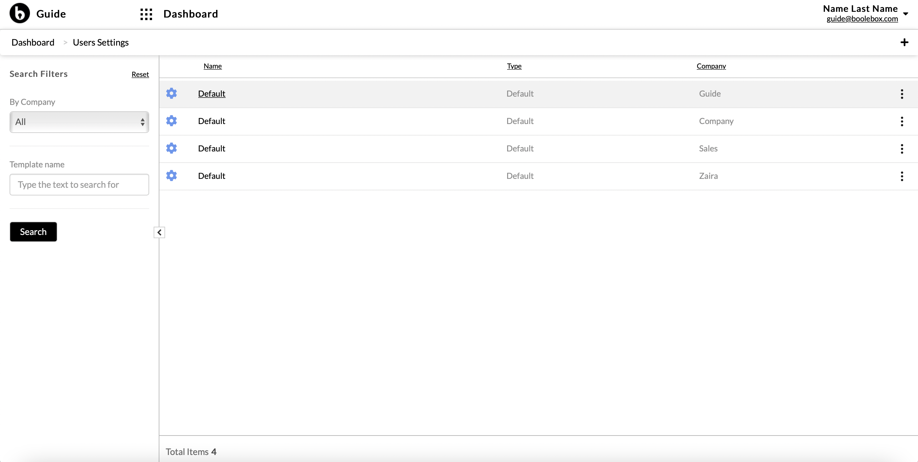Select the Company company cell
Image resolution: width=918 pixels, height=462 pixels.
tap(716, 121)
